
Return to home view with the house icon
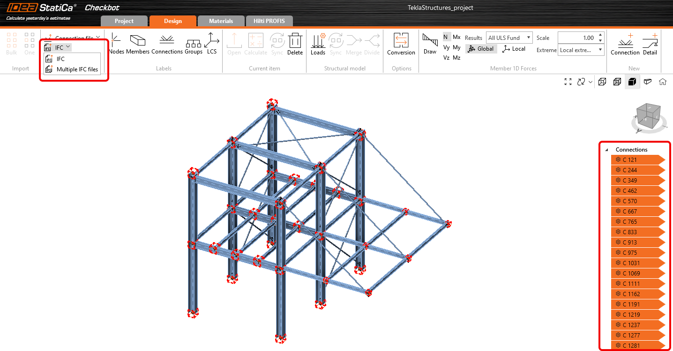click(x=663, y=82)
